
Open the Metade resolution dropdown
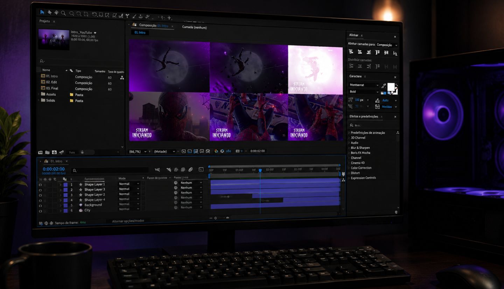pos(164,152)
